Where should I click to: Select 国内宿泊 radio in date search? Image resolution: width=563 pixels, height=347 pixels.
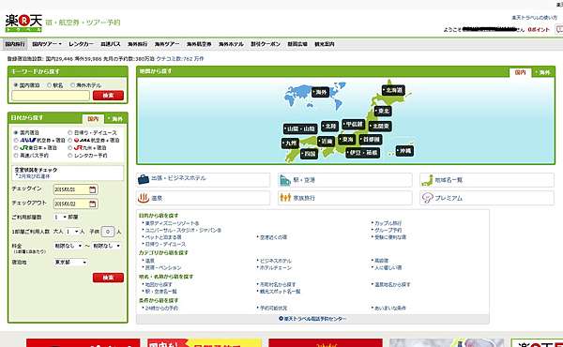point(16,132)
